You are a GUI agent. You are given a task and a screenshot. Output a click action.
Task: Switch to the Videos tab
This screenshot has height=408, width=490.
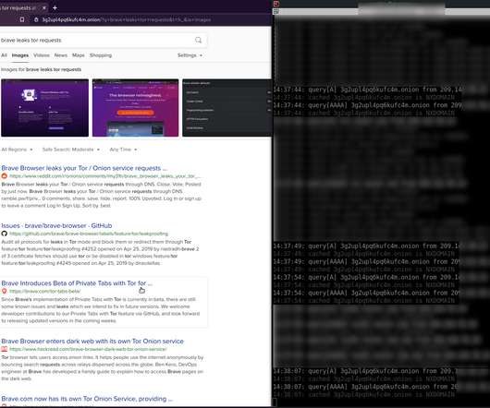[x=42, y=55]
